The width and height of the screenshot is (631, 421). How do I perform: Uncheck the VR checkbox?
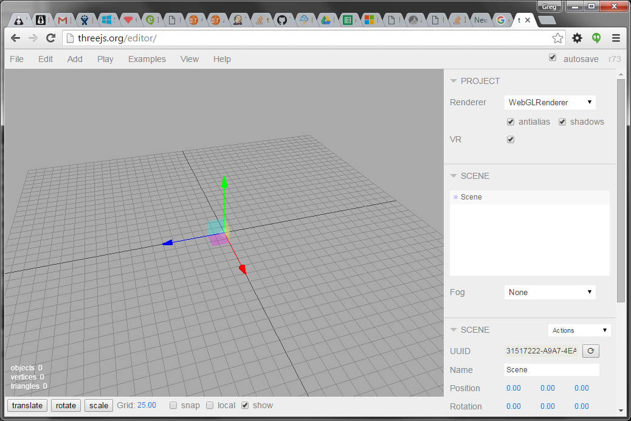511,139
